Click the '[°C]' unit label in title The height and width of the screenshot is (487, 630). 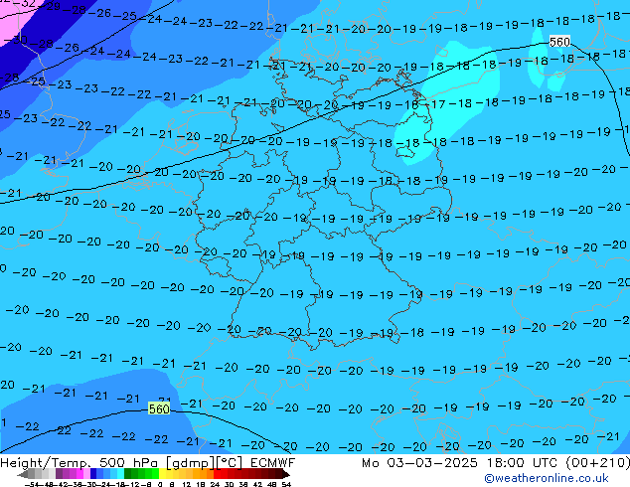(x=229, y=463)
